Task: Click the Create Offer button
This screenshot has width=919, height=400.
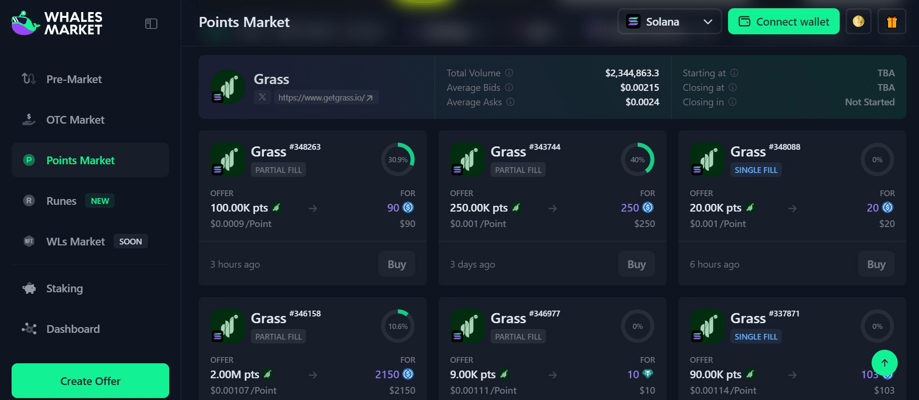Action: (90, 381)
